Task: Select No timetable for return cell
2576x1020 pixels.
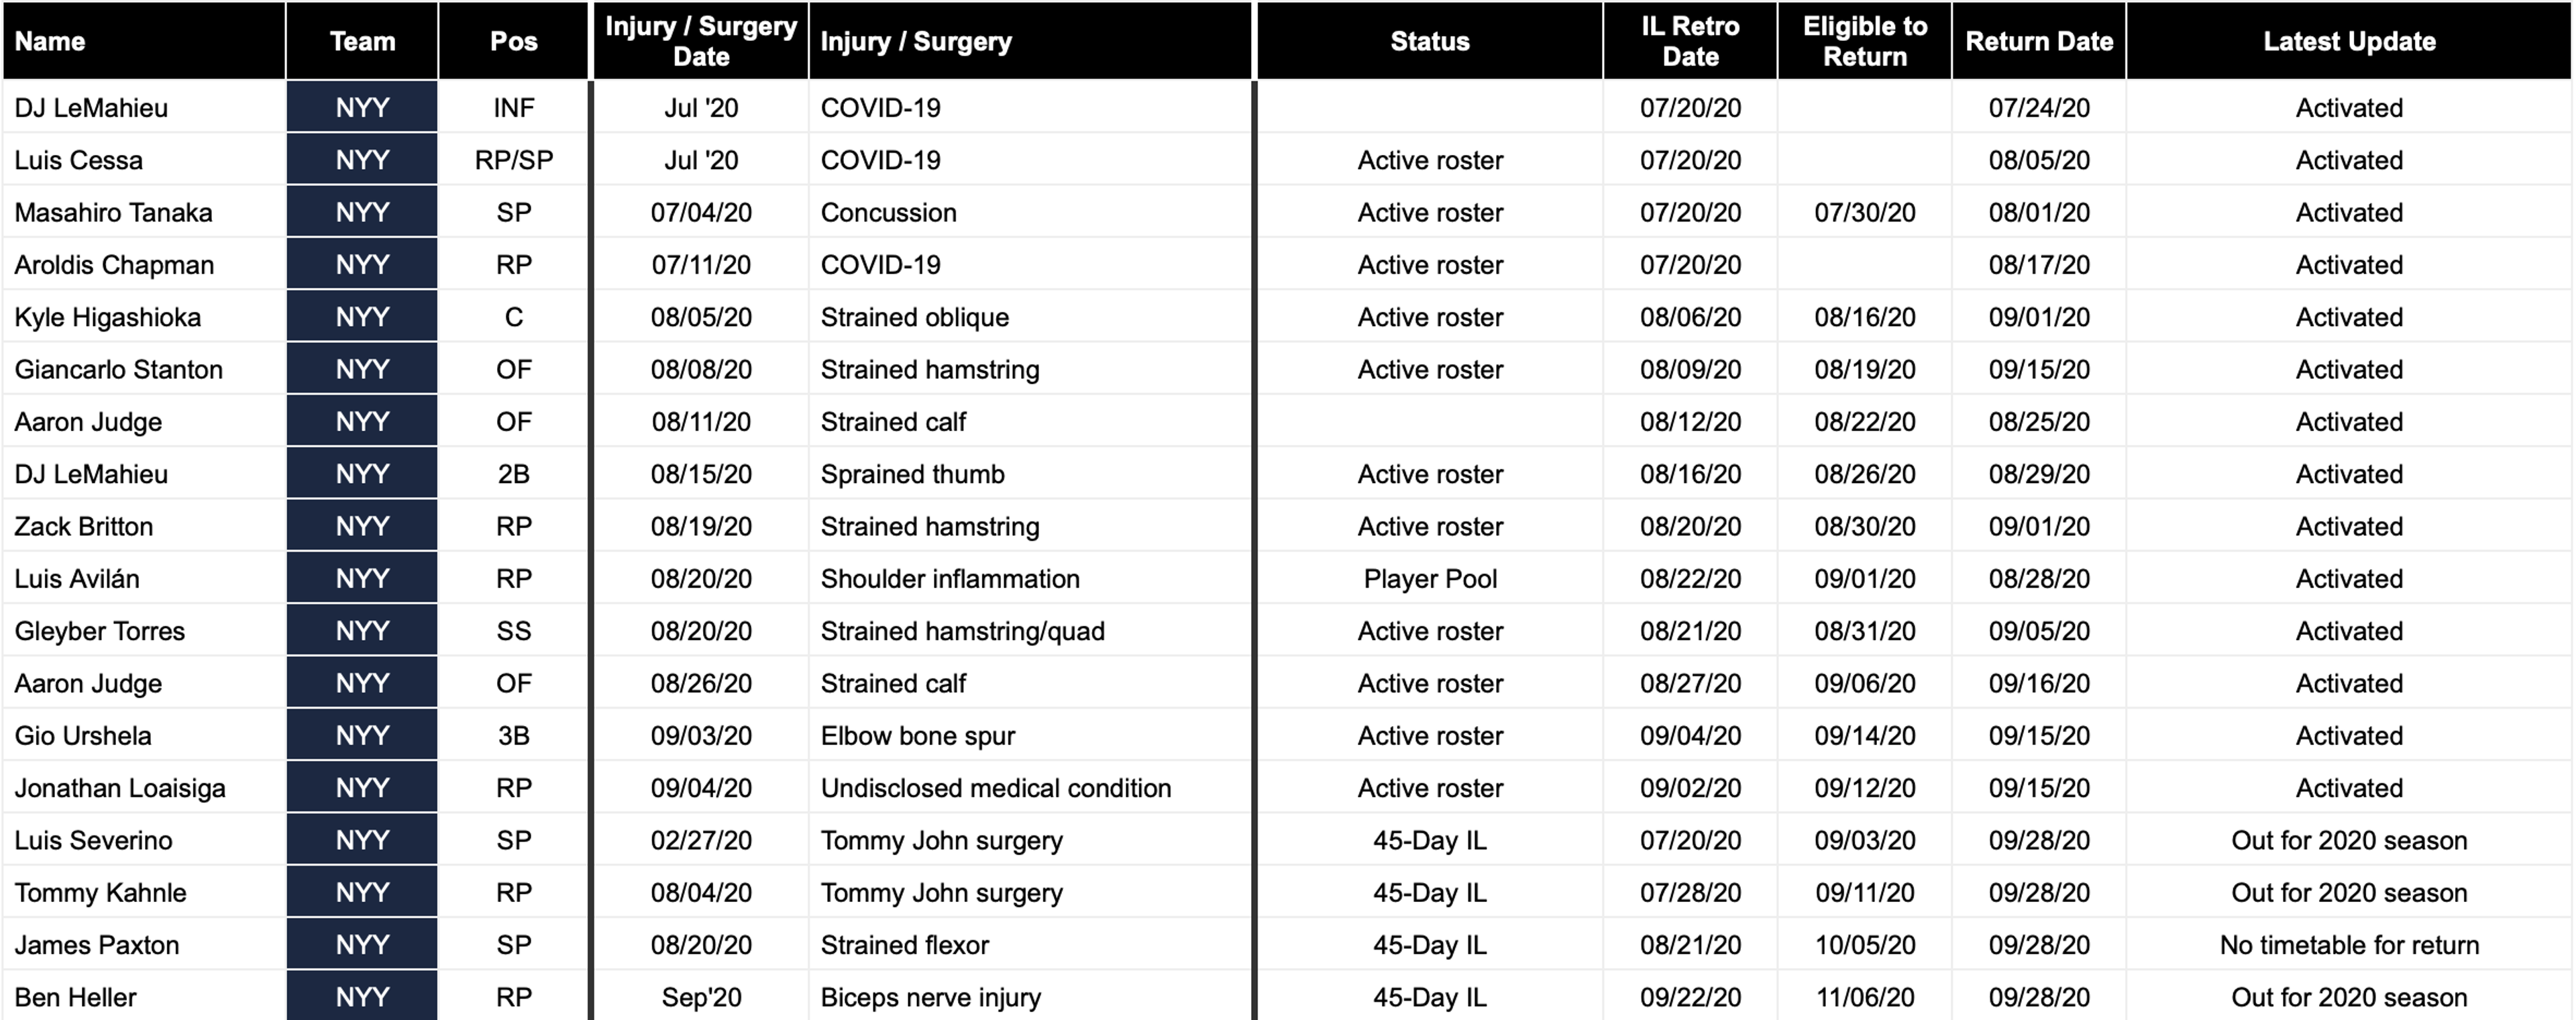Action: (x=2349, y=945)
